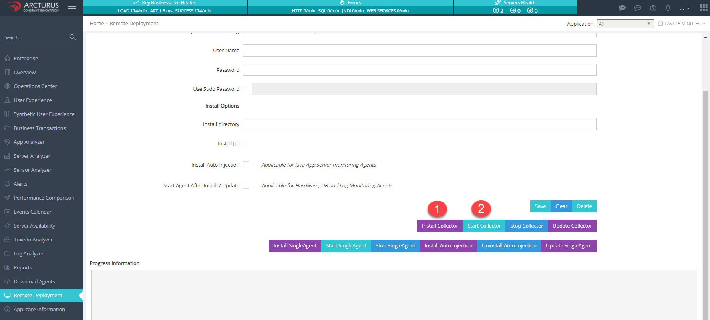Click the App Analyzer layers icon
Image resolution: width=710 pixels, height=320 pixels.
tap(7, 142)
